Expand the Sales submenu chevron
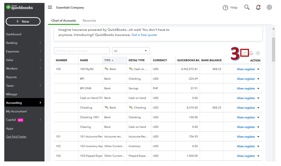This screenshot has height=166, width=281. (x=40, y=60)
